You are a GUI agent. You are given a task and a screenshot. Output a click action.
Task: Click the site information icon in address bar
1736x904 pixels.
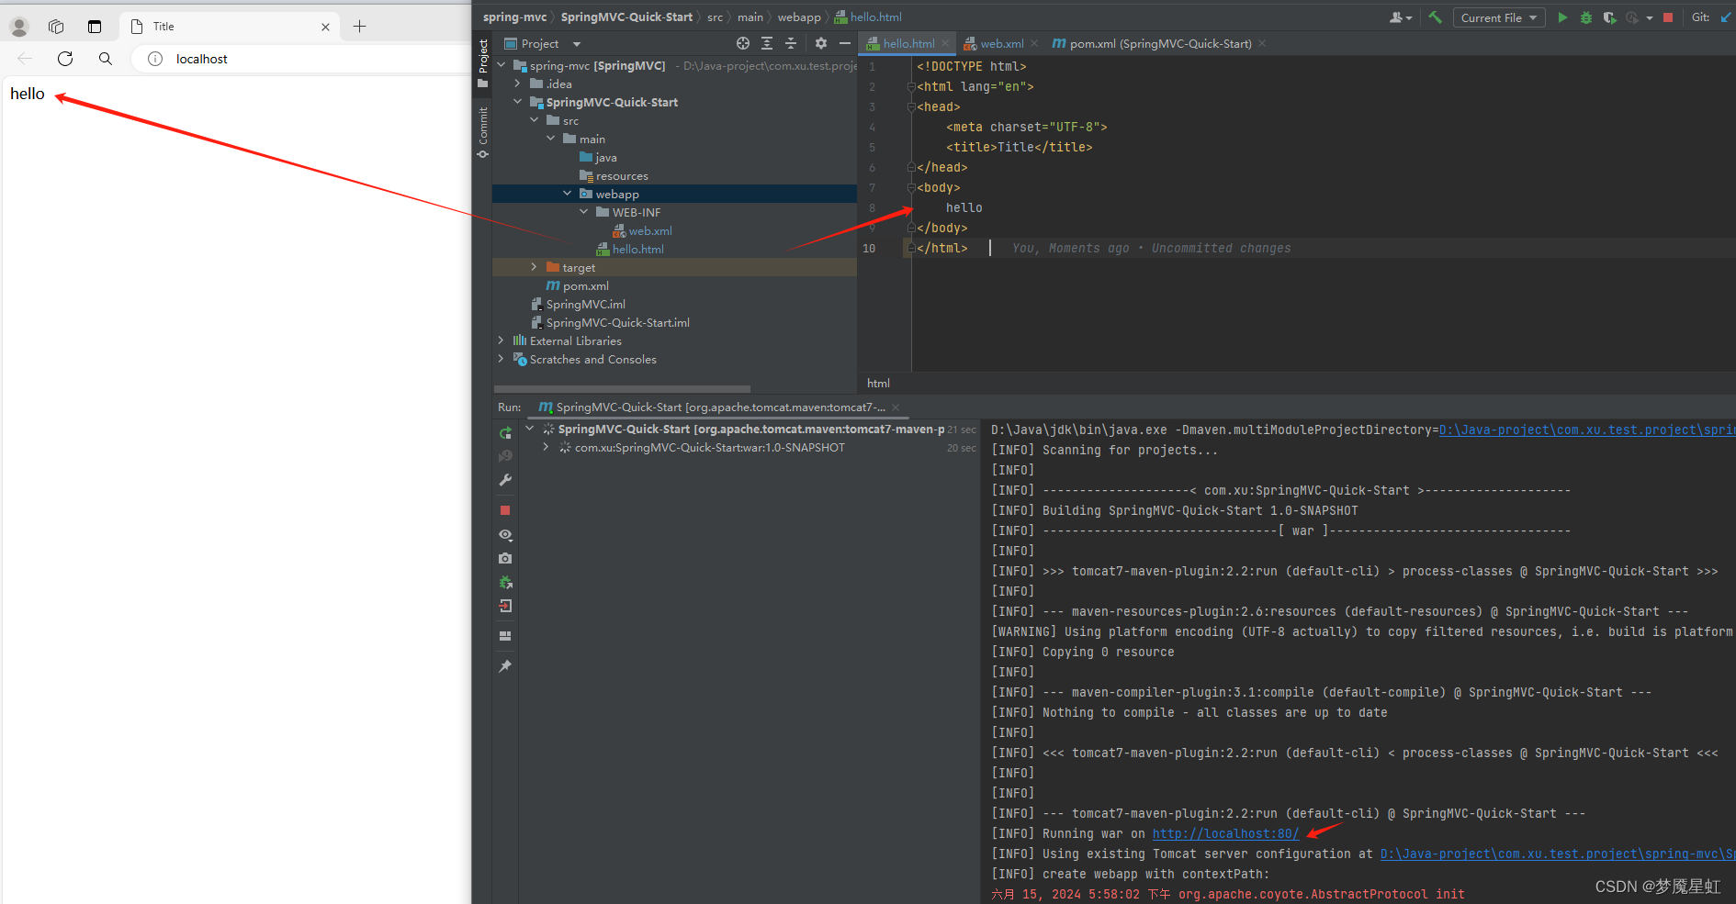tap(155, 59)
